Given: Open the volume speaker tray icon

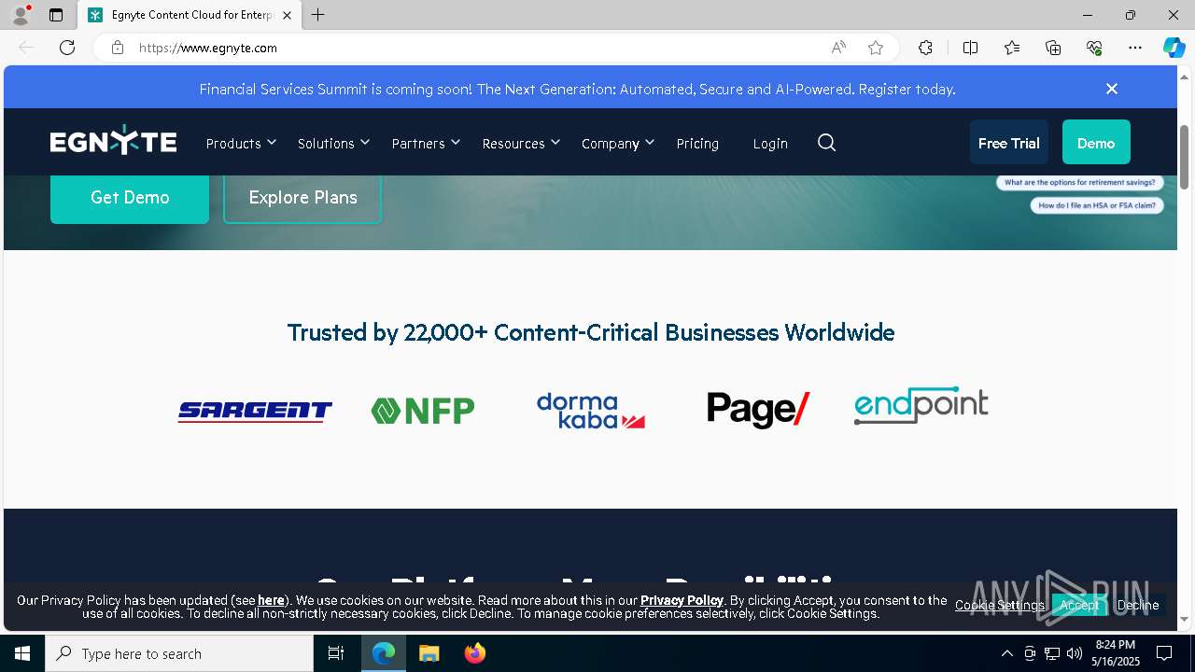Looking at the screenshot, I should [1074, 653].
